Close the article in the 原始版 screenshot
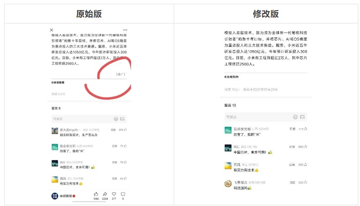 (x=51, y=30)
